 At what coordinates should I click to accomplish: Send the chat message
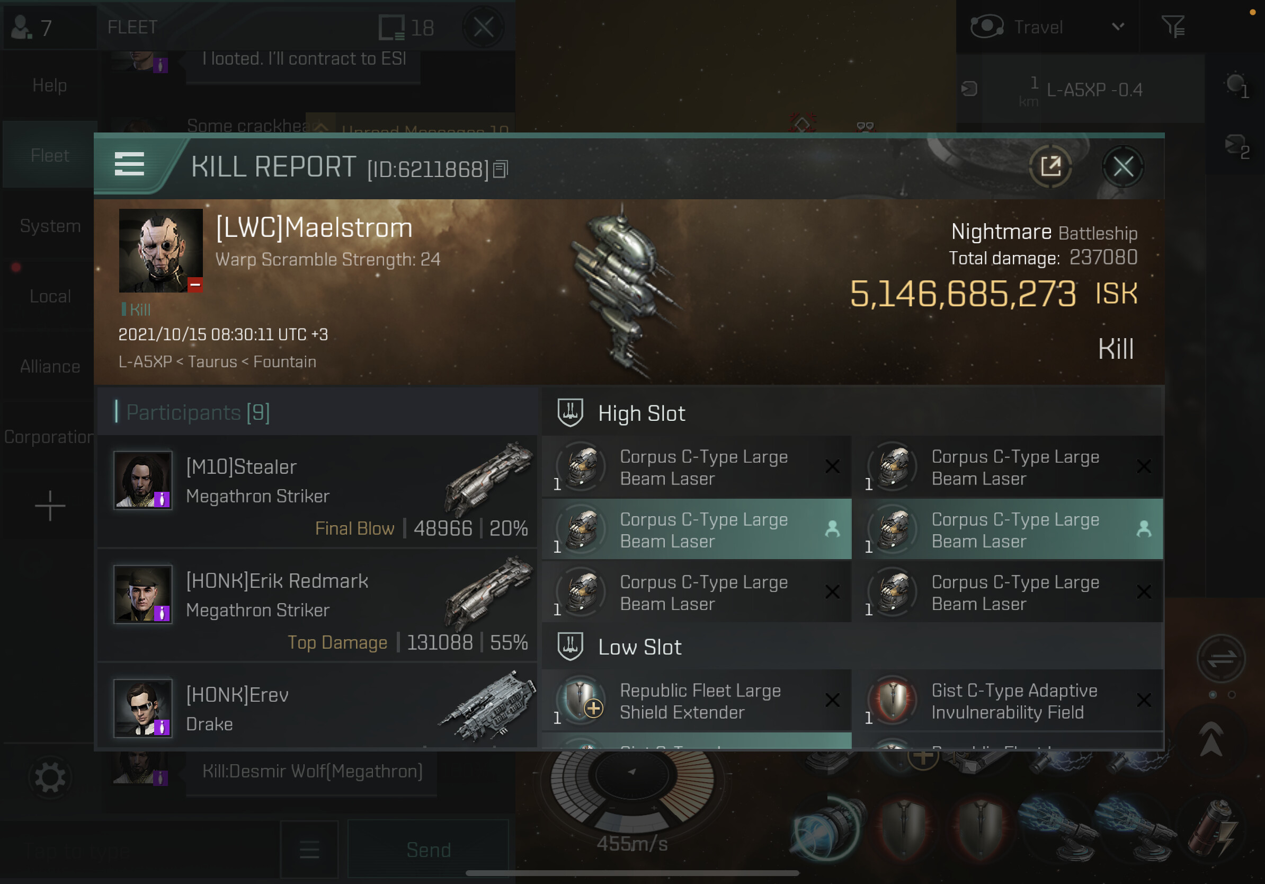point(429,849)
